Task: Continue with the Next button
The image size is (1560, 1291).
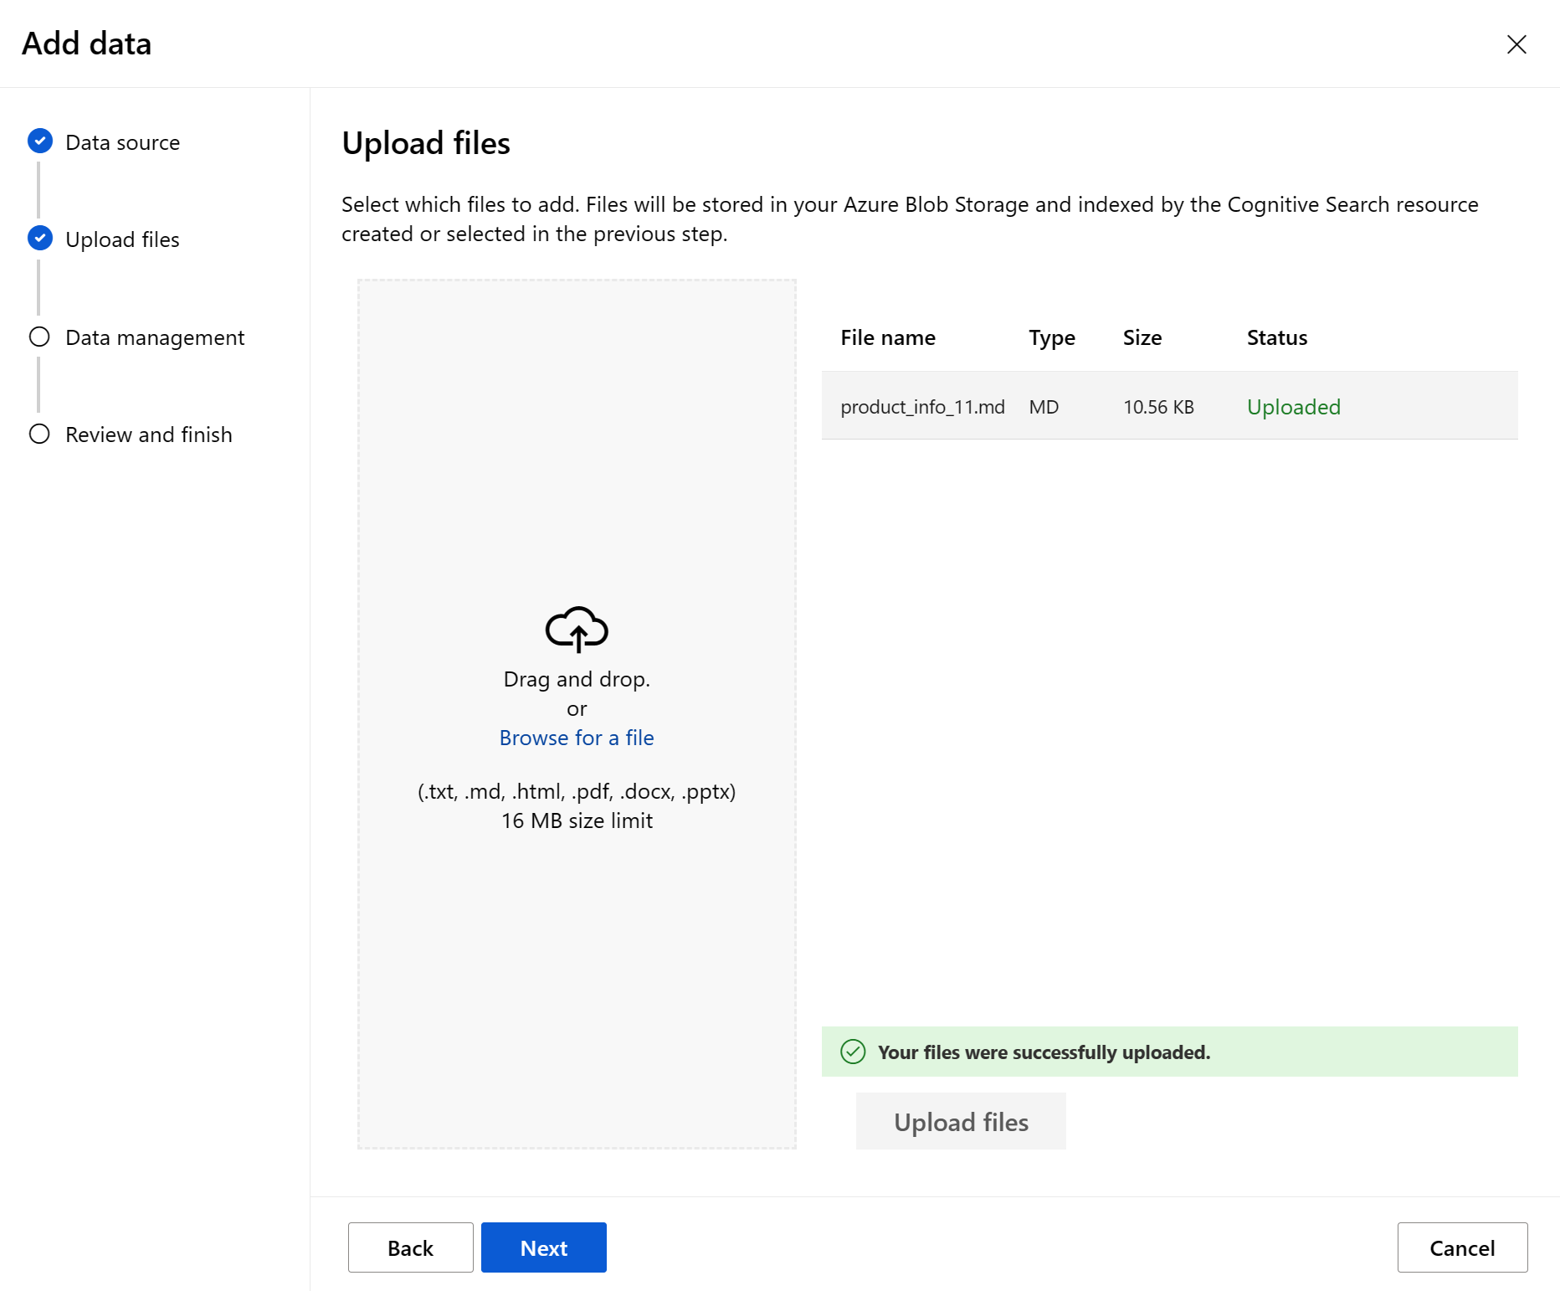Action: coord(544,1247)
